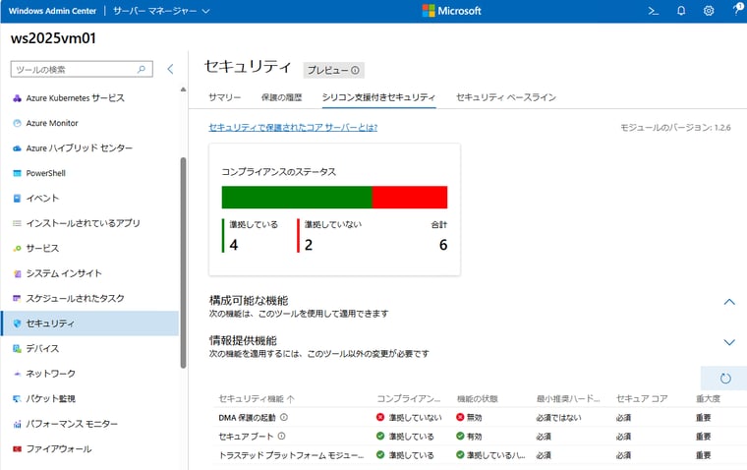
Task: Click 必須ではない cell in DMA row
Action: [x=558, y=418]
